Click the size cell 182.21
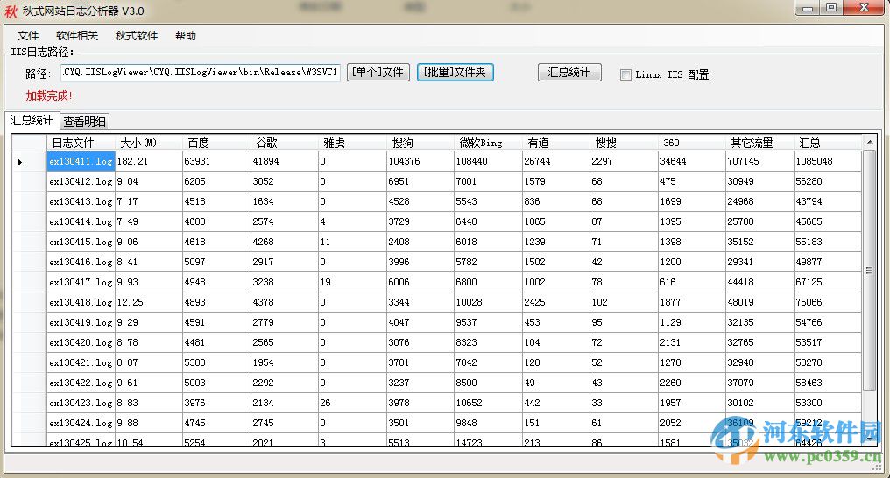 [149, 162]
